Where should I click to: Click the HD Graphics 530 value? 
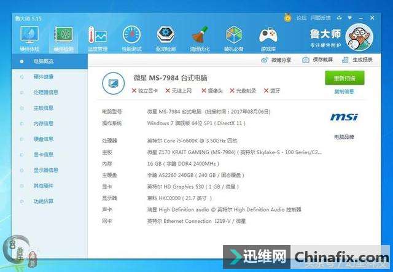pos(193,187)
